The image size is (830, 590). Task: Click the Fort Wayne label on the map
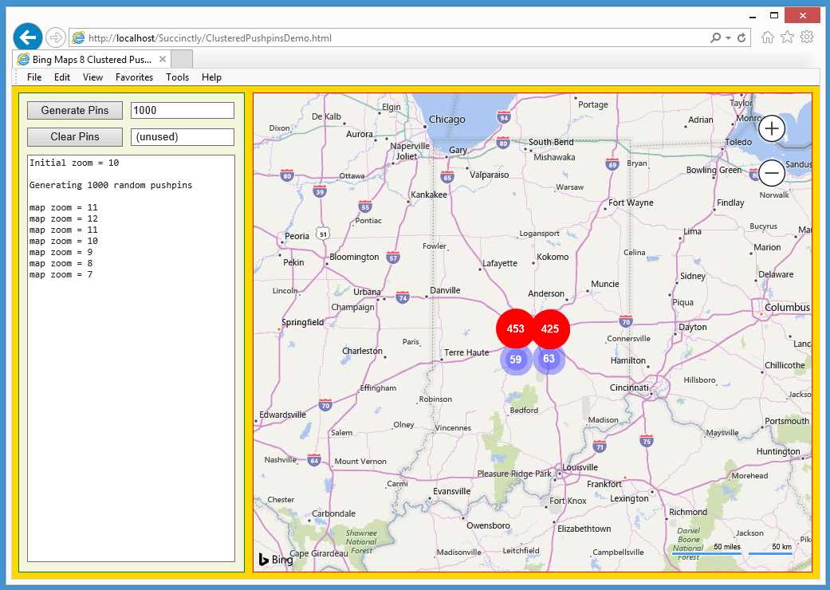(x=631, y=203)
